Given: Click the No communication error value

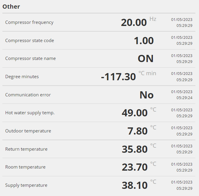Looking at the screenshot, I should tap(147, 95).
